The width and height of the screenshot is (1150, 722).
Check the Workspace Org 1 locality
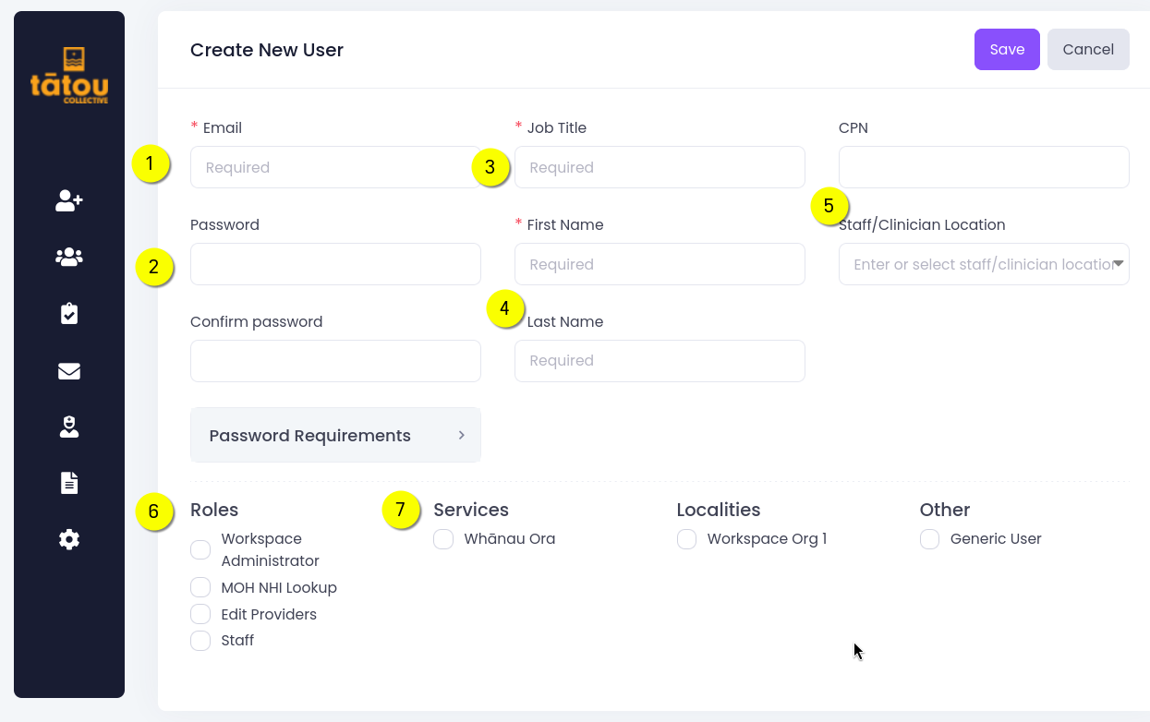686,538
